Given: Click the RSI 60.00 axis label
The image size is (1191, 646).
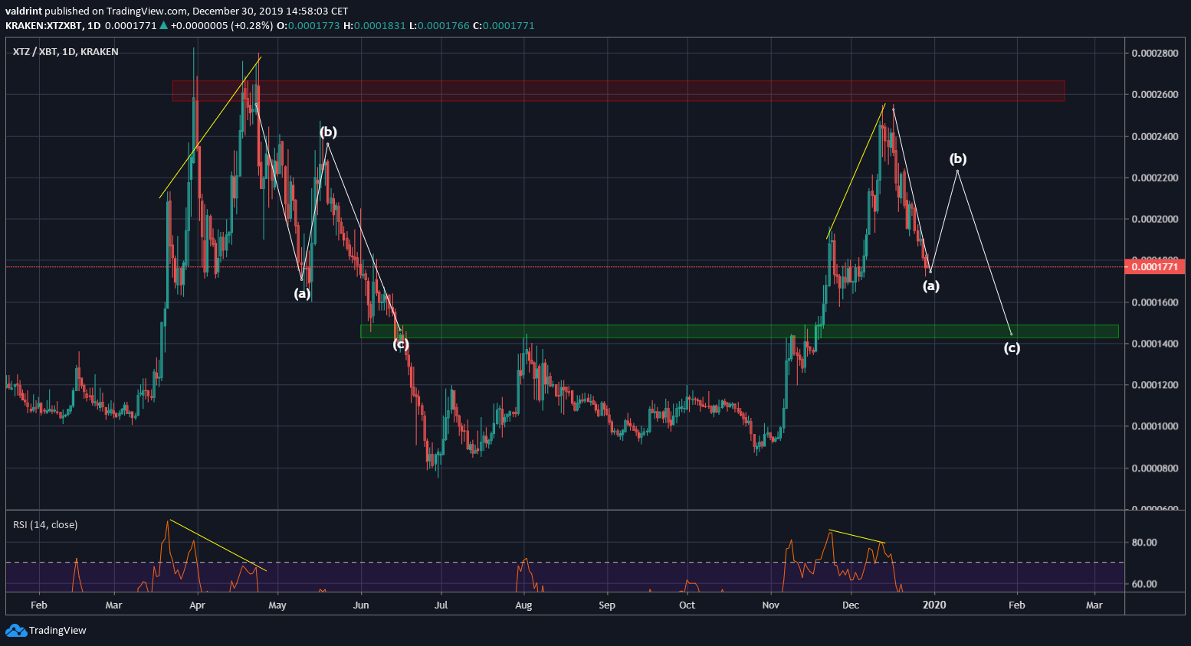Looking at the screenshot, I should pos(1144,584).
